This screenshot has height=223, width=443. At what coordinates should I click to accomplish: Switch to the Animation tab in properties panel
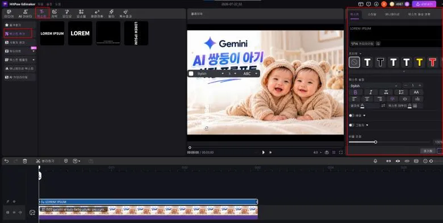point(392,14)
